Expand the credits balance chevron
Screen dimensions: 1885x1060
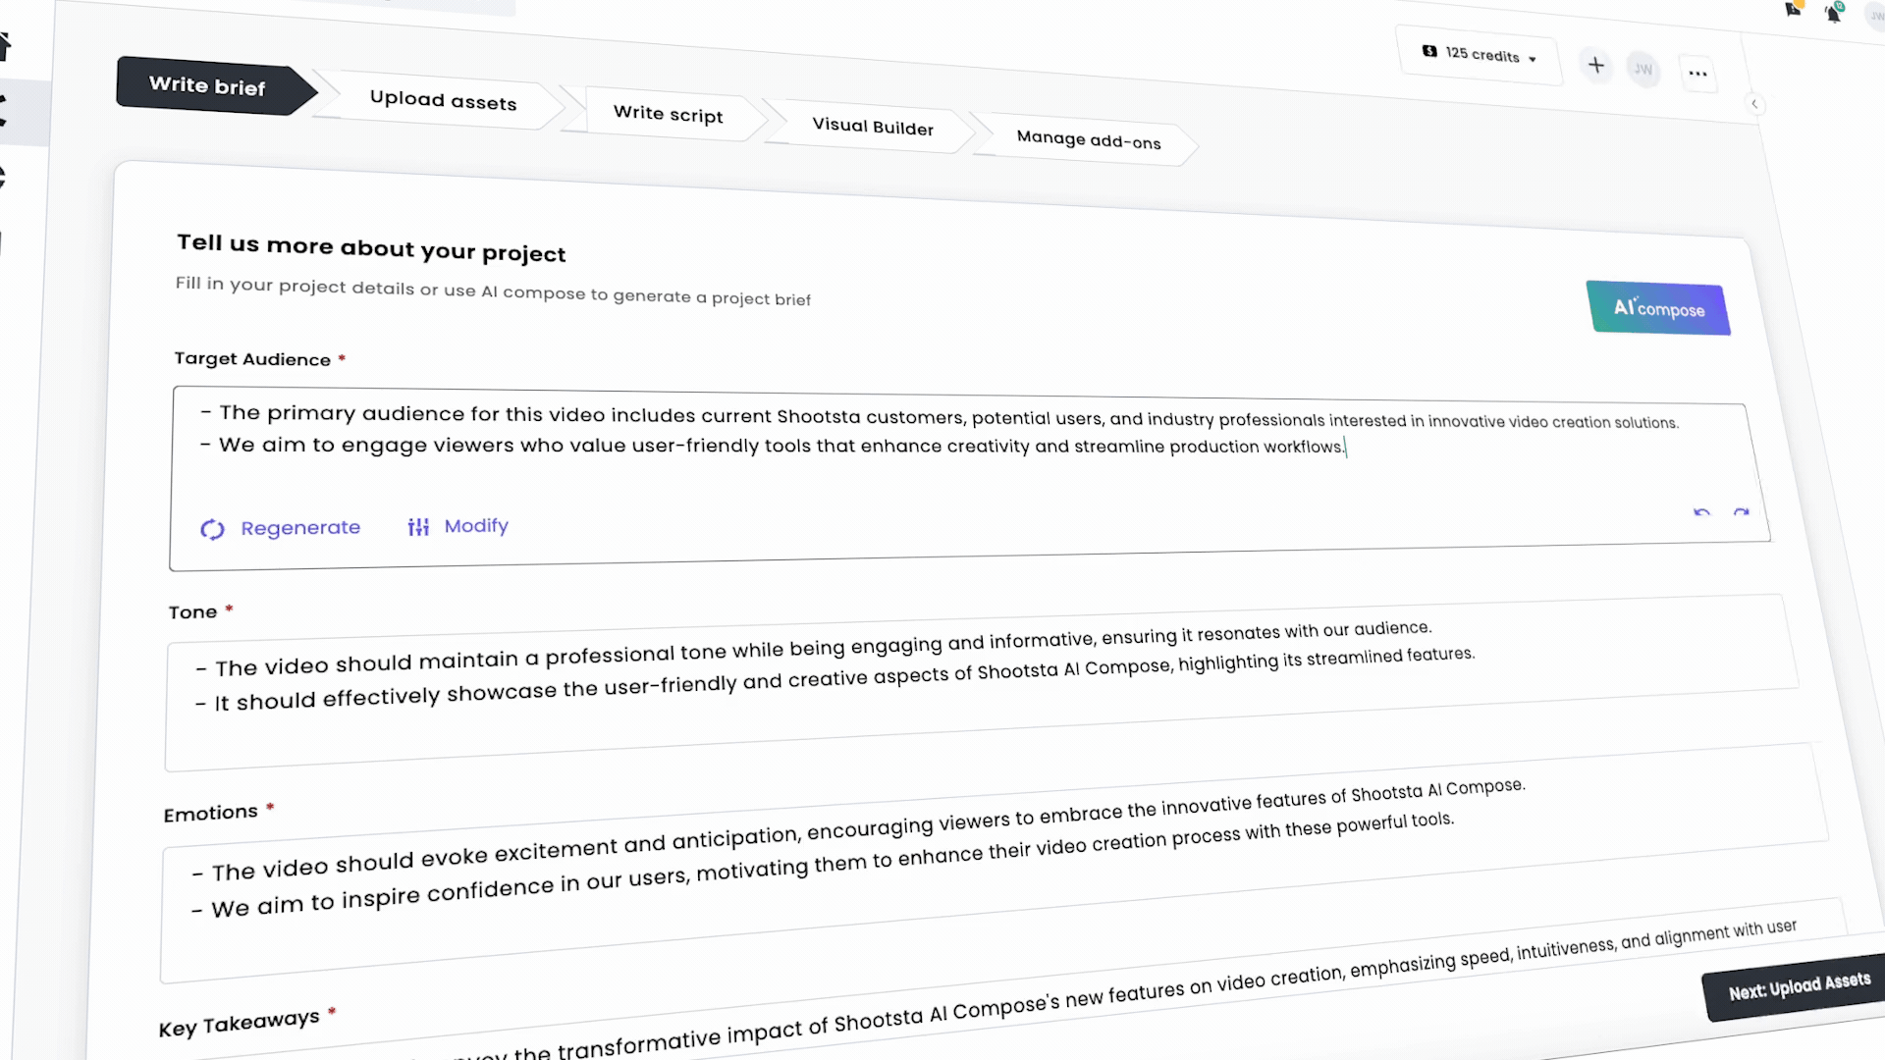[x=1532, y=57]
